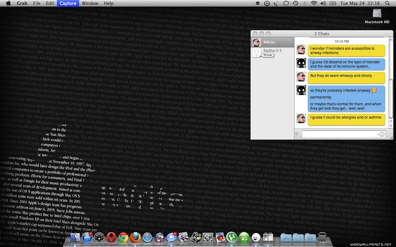This screenshot has height=247, width=396.
Task: Open Macintosh HD drive icon
Action: pos(378,15)
